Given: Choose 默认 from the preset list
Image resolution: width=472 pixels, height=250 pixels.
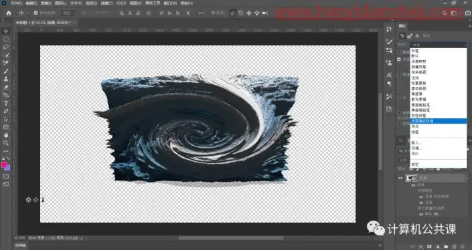Looking at the screenshot, I should (439, 56).
